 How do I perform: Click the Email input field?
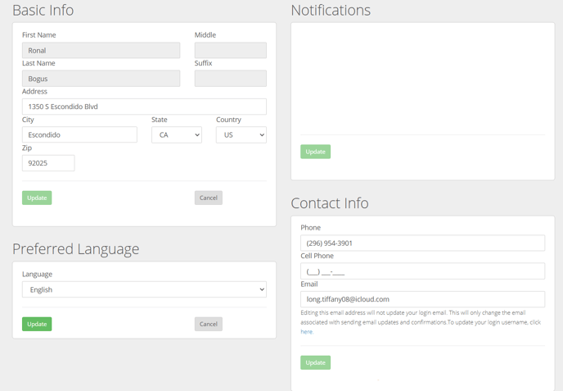pos(422,299)
